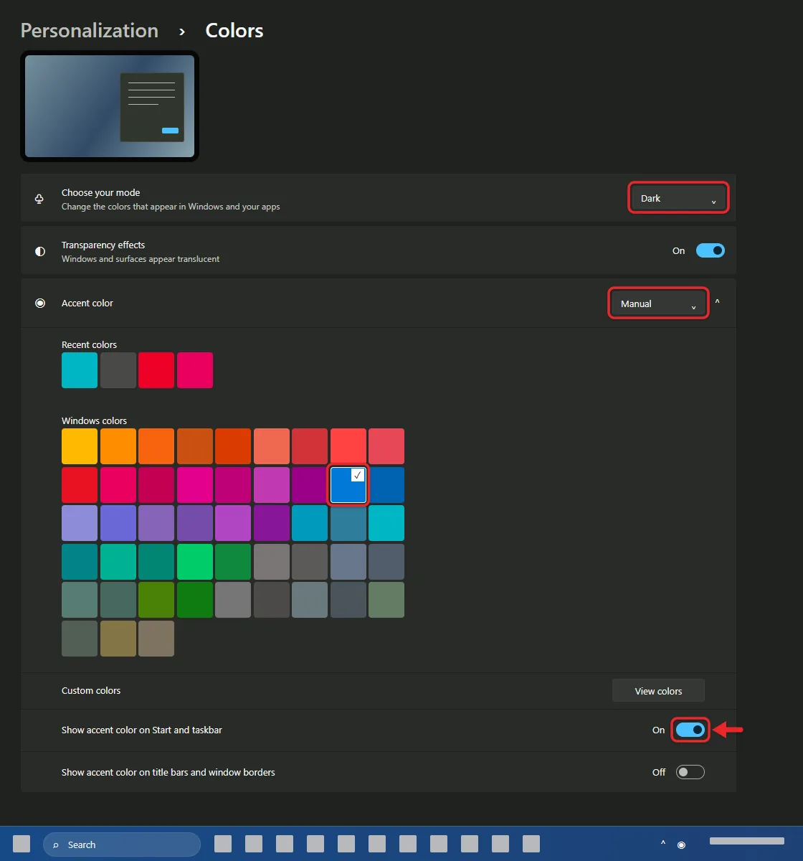This screenshot has width=803, height=861.
Task: Click the circle icon beside Accent color
Action: click(40, 304)
